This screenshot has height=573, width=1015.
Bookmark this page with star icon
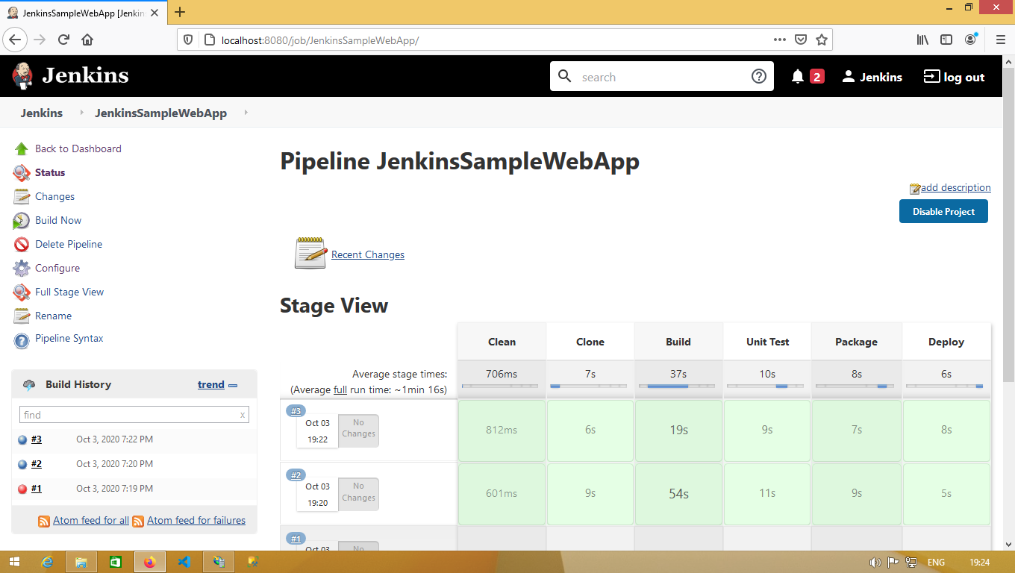[x=822, y=40]
